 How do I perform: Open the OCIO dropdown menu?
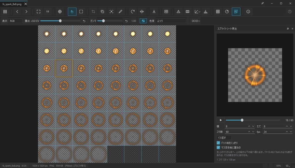point(196,21)
